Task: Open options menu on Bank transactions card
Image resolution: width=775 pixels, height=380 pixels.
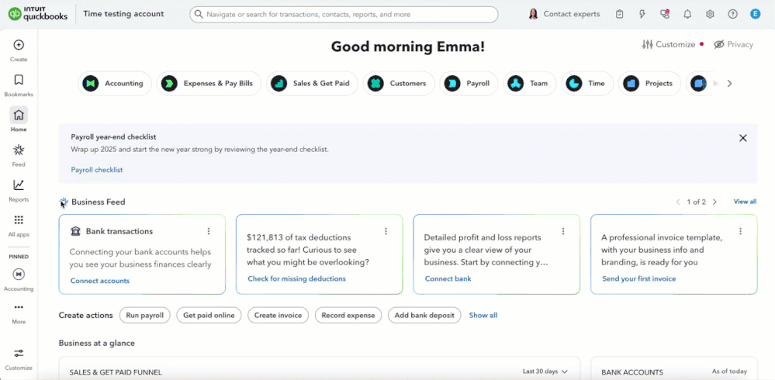Action: tap(209, 231)
